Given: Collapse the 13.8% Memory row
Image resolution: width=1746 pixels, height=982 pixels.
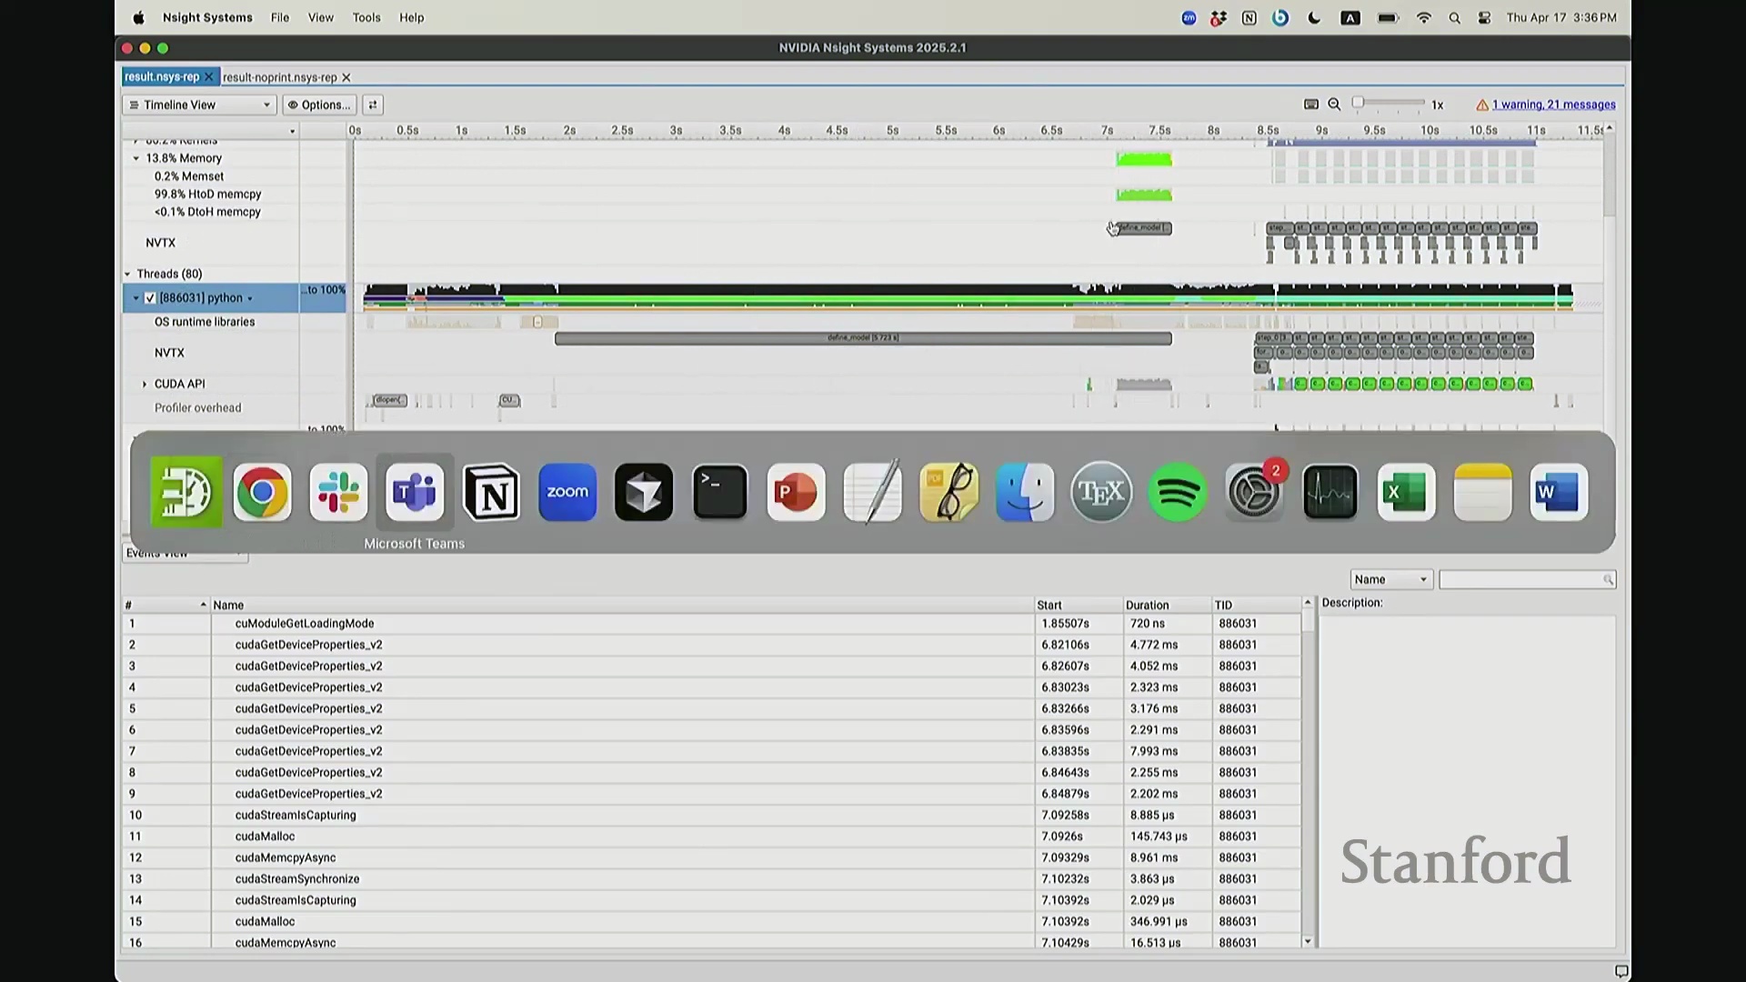Looking at the screenshot, I should 136,158.
